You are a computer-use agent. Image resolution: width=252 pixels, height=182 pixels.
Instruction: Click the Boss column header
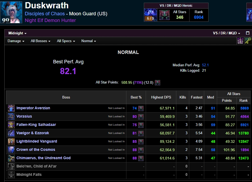66,97
